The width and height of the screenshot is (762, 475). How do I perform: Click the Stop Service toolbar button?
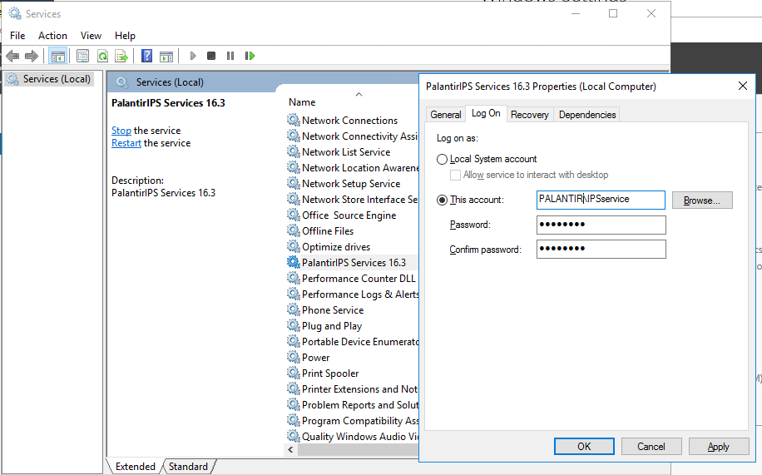click(x=211, y=56)
